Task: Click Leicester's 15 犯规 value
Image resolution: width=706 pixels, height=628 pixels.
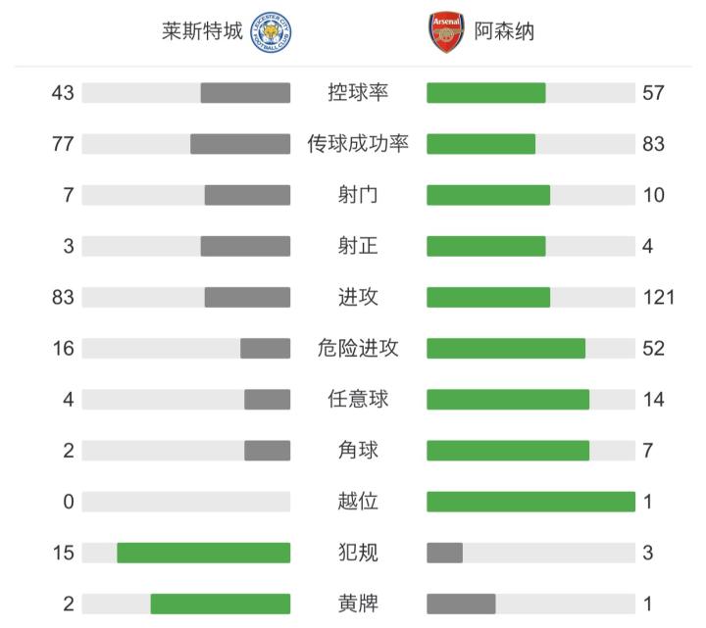Action: [x=64, y=553]
